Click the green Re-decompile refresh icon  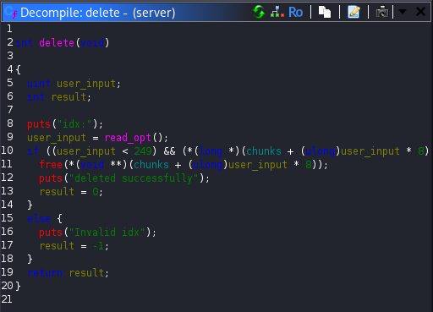tap(259, 12)
